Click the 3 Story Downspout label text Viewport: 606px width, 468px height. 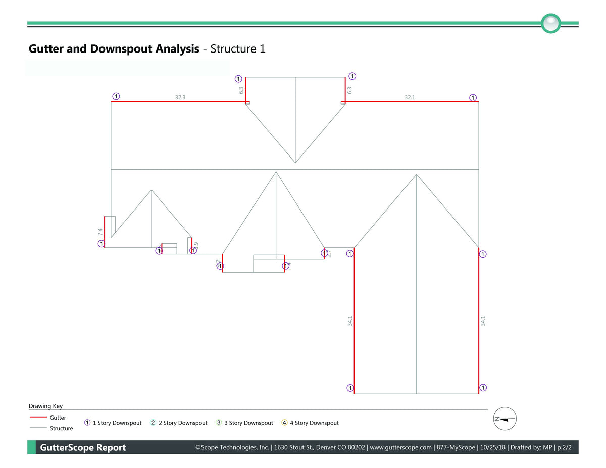(x=248, y=423)
